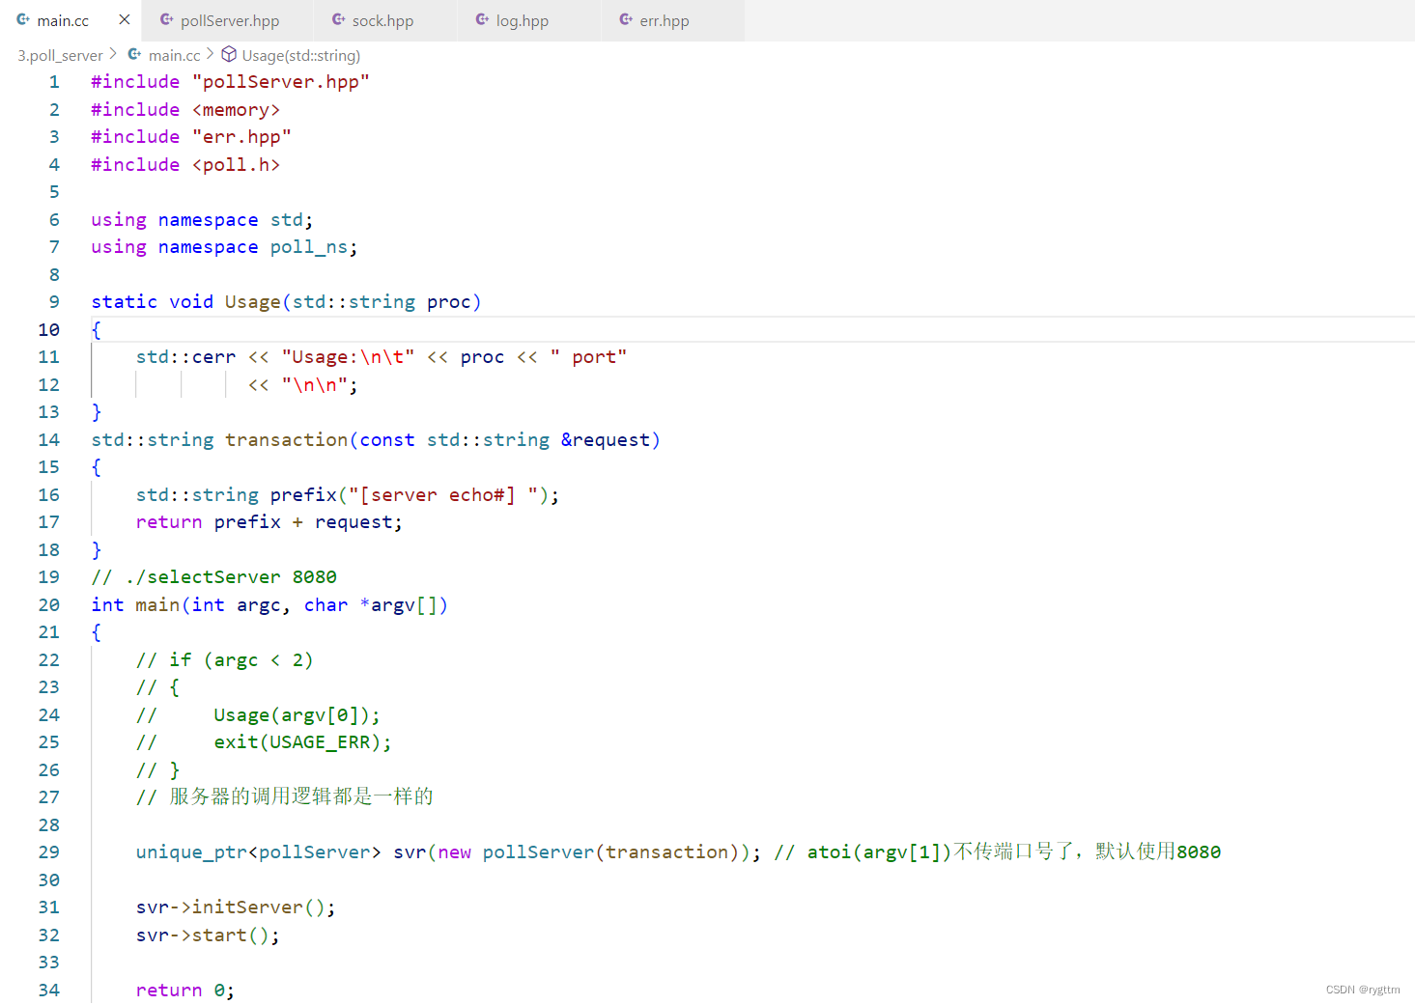
Task: Click line number 29 in gutter
Action: click(x=48, y=852)
